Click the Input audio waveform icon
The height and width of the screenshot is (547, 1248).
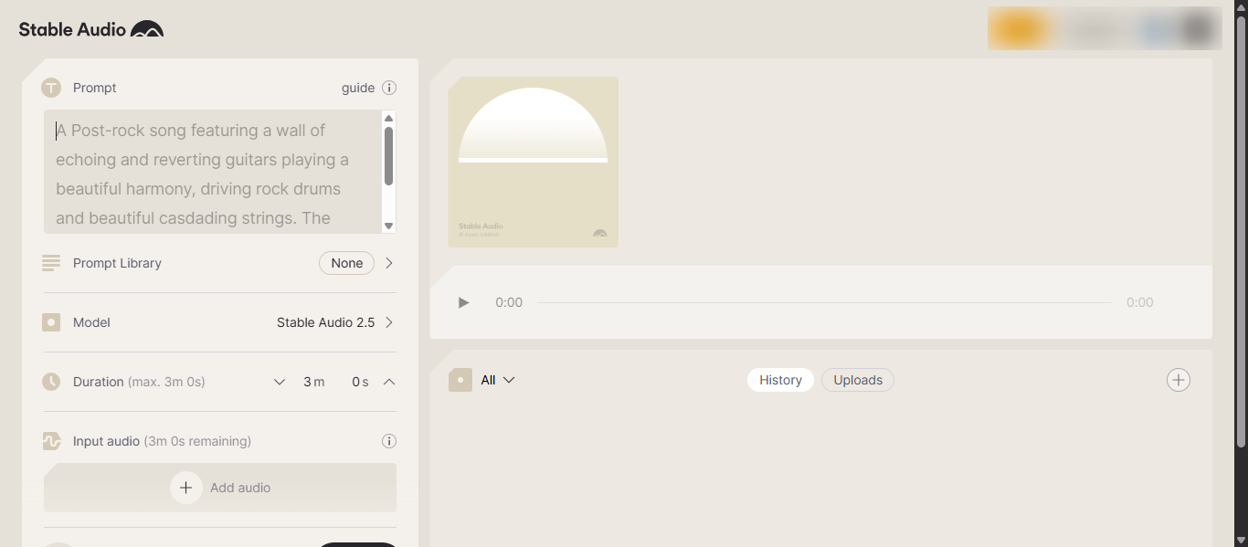point(51,441)
